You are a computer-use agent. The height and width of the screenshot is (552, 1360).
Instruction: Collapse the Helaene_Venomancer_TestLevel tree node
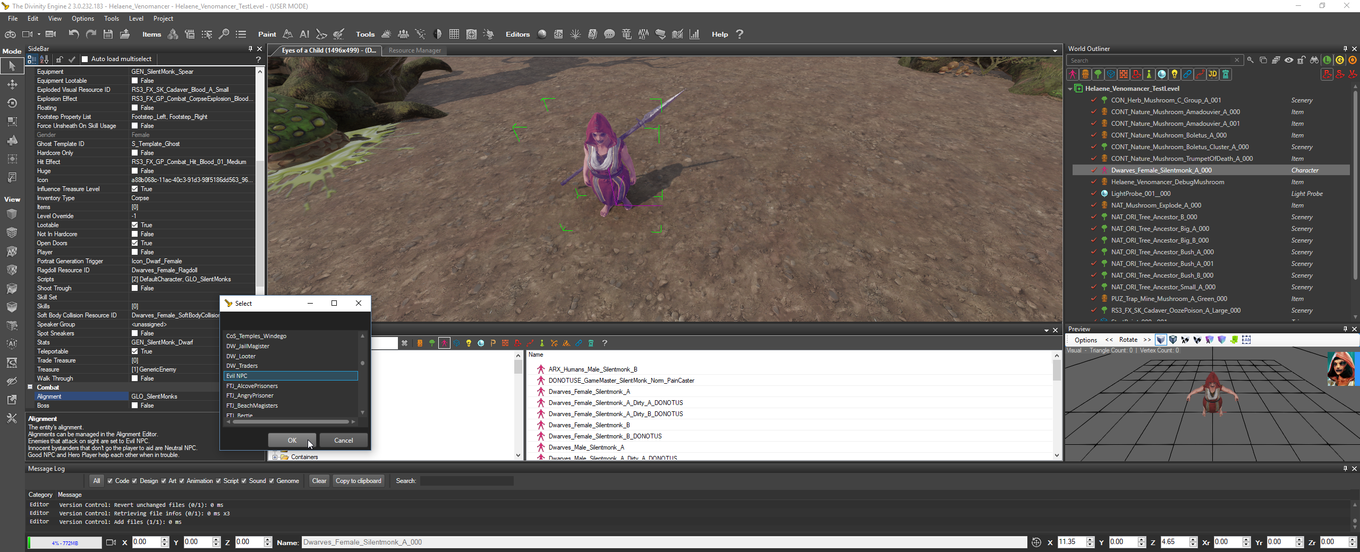point(1070,89)
